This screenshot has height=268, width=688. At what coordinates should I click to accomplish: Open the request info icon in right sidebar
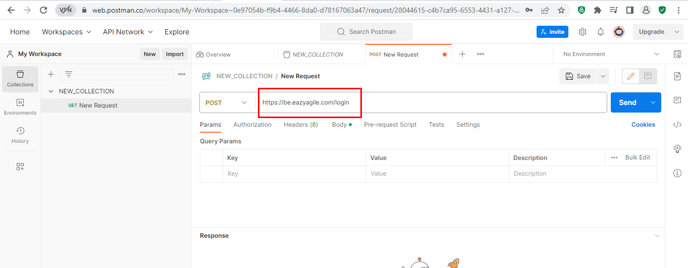click(x=677, y=173)
